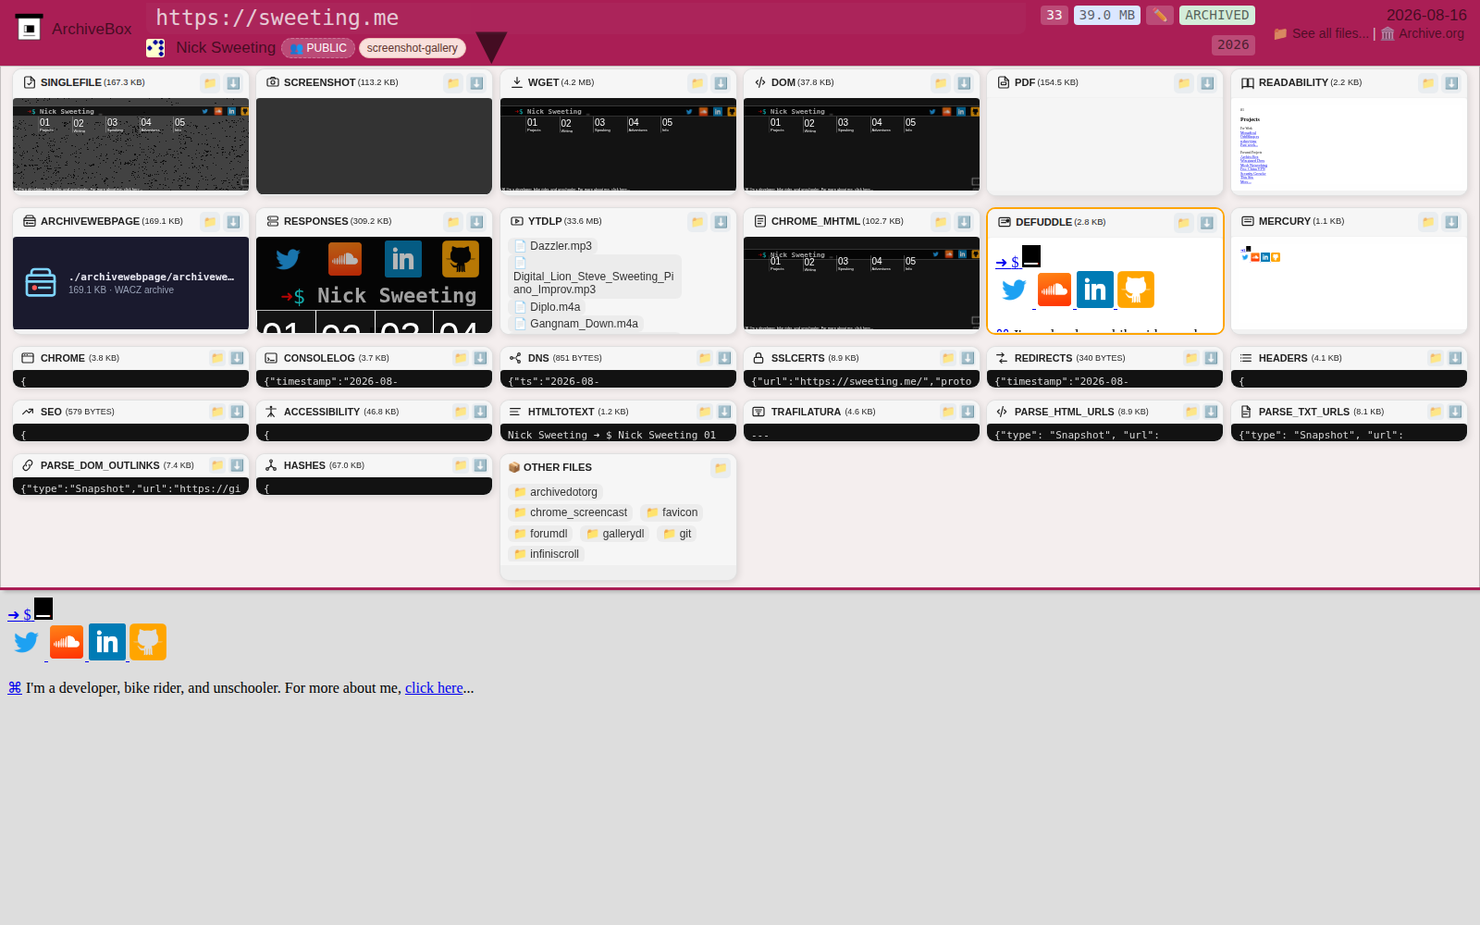Click download icon on HEADERS card
This screenshot has width=1480, height=925.
click(1455, 358)
